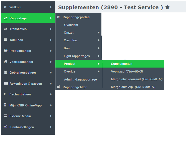
Task: Go to Overzicht in Rapportage menu
Action: [71, 25]
